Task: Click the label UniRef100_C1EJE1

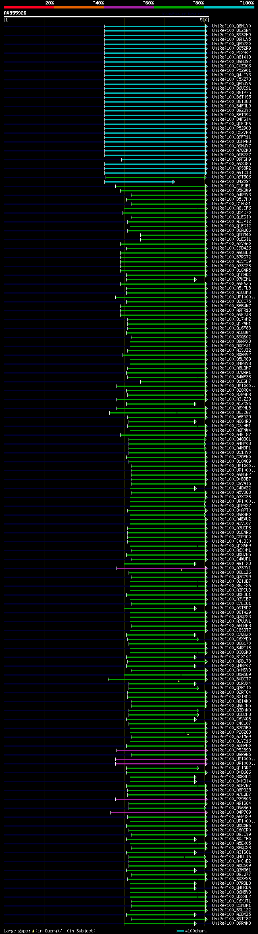Action: tap(231, 186)
